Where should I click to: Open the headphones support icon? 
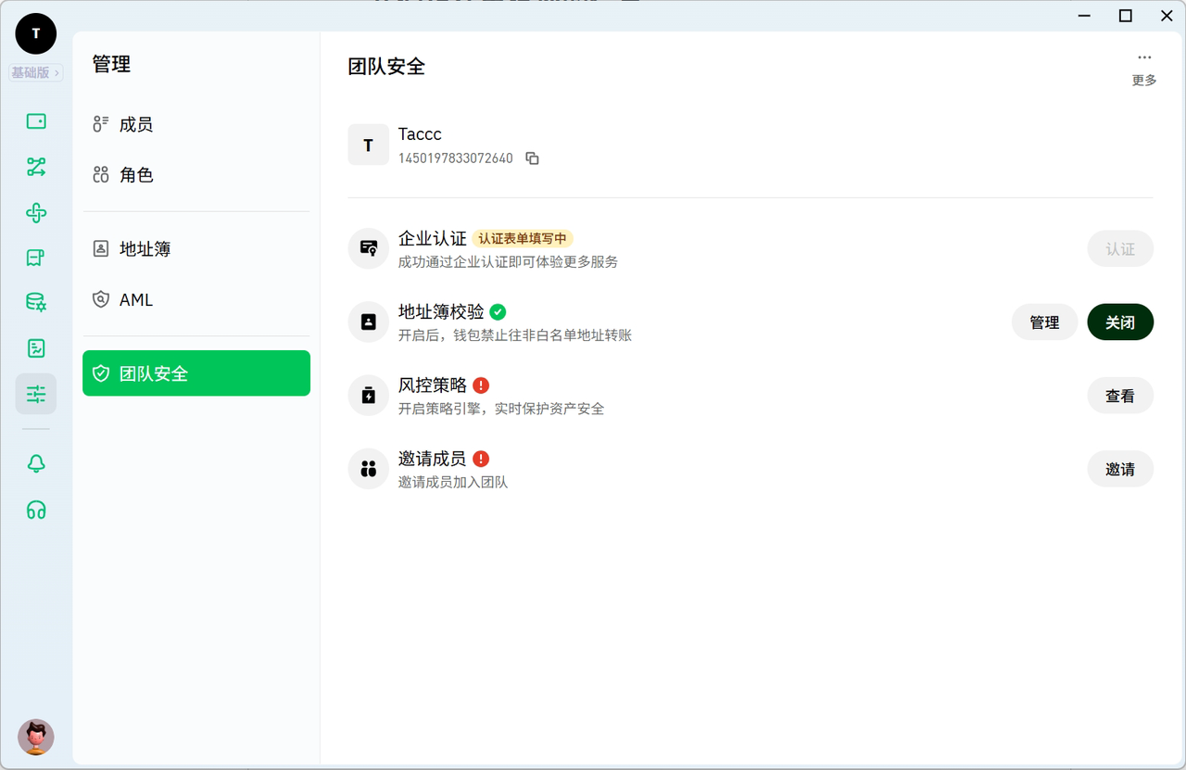(36, 510)
